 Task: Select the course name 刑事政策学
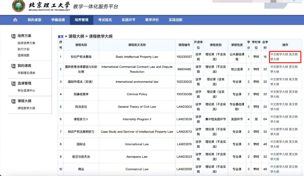pos(81,94)
